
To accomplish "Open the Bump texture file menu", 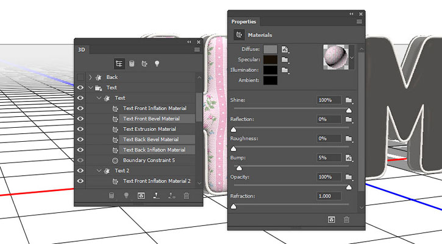I will (x=349, y=158).
